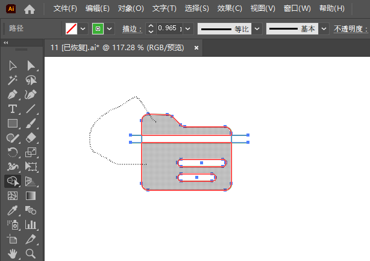Select the Eraser tool
The height and width of the screenshot is (261, 370).
[31, 138]
